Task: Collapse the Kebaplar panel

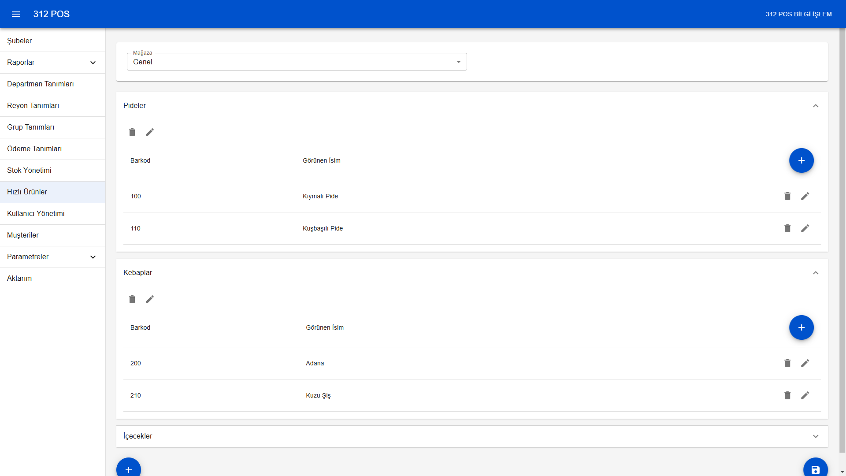Action: (x=816, y=273)
